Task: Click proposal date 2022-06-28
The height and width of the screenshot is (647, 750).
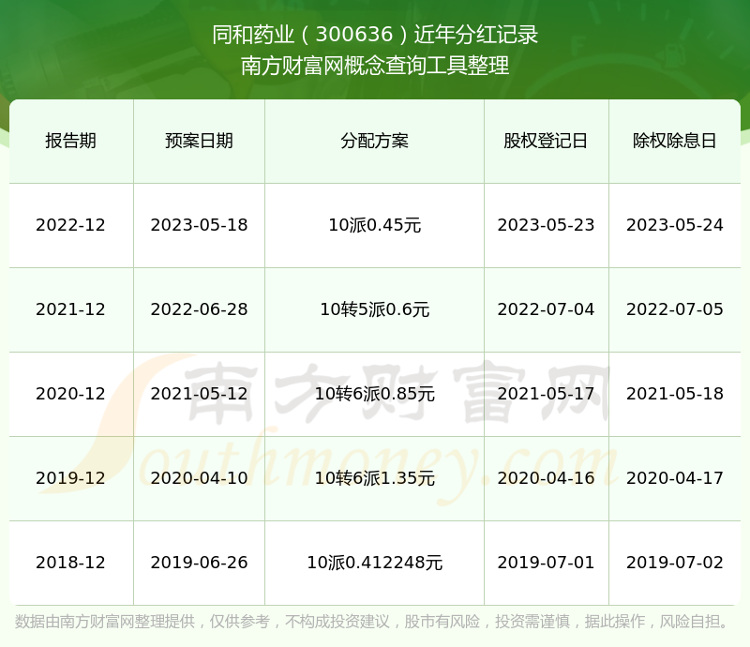Action: coord(199,309)
